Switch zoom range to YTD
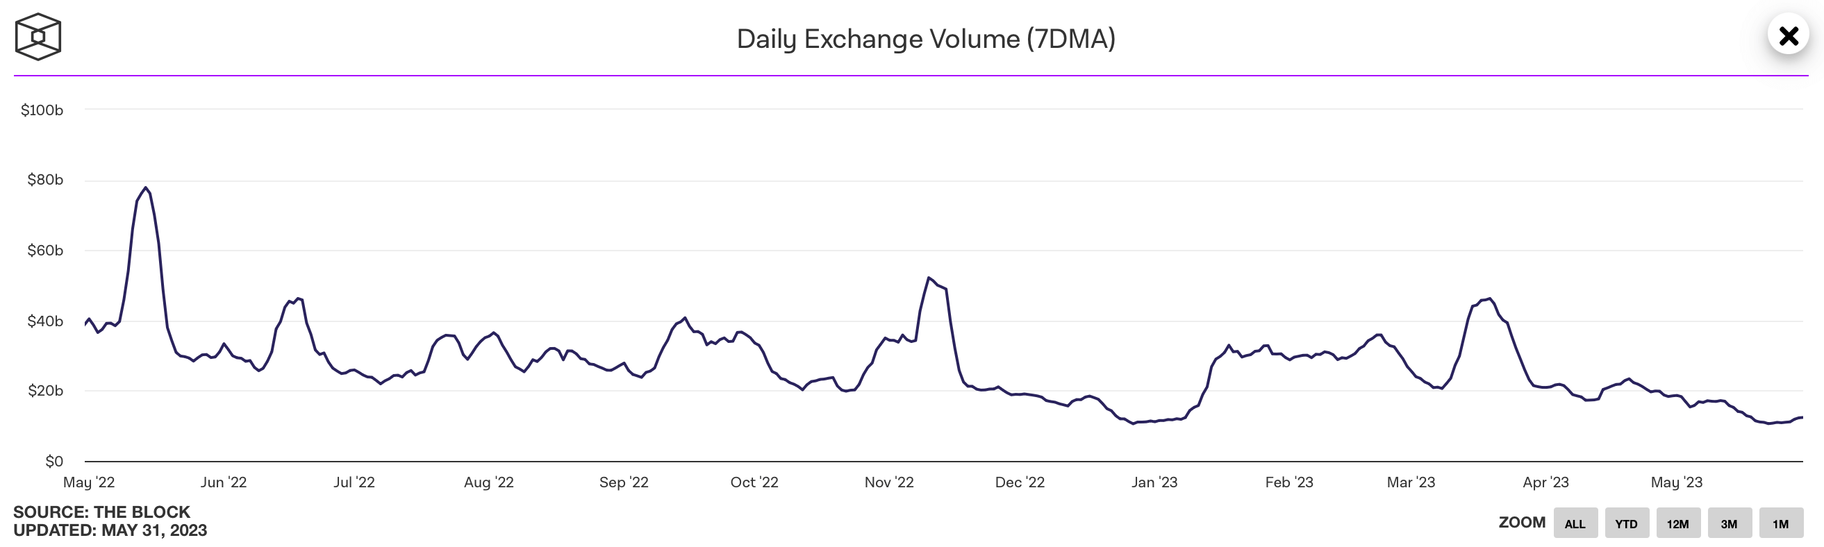The width and height of the screenshot is (1824, 547). point(1627,523)
